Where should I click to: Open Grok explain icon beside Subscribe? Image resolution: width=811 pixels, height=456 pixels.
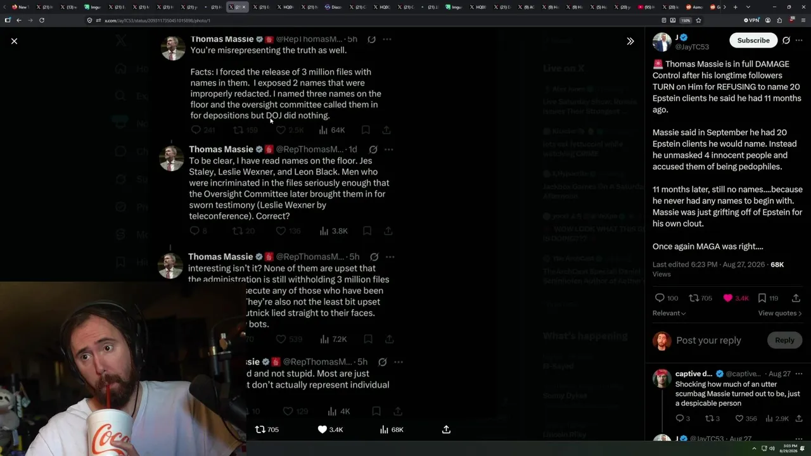[x=786, y=41]
